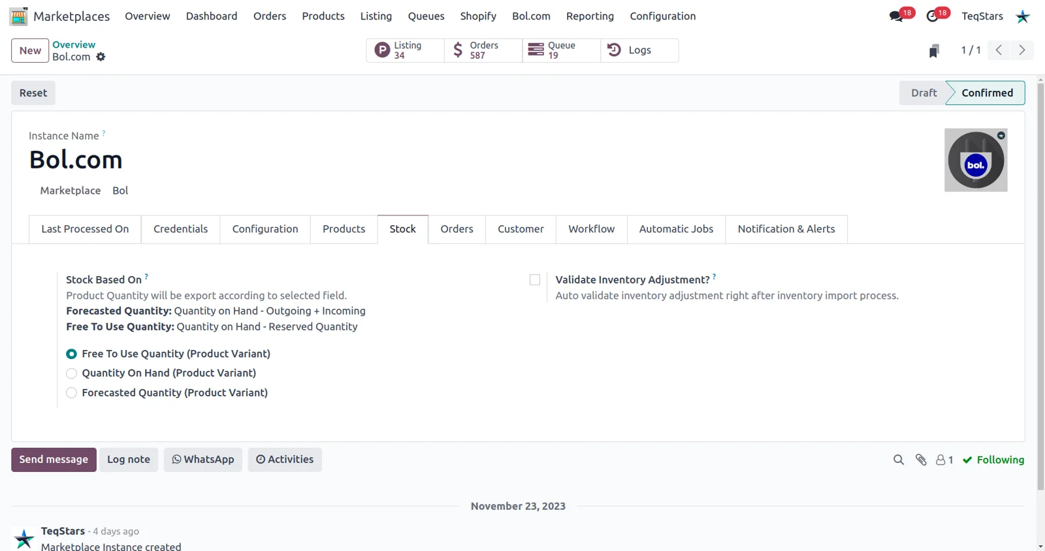Click the Orders 587 dollar stat button
The image size is (1045, 551).
[483, 50]
